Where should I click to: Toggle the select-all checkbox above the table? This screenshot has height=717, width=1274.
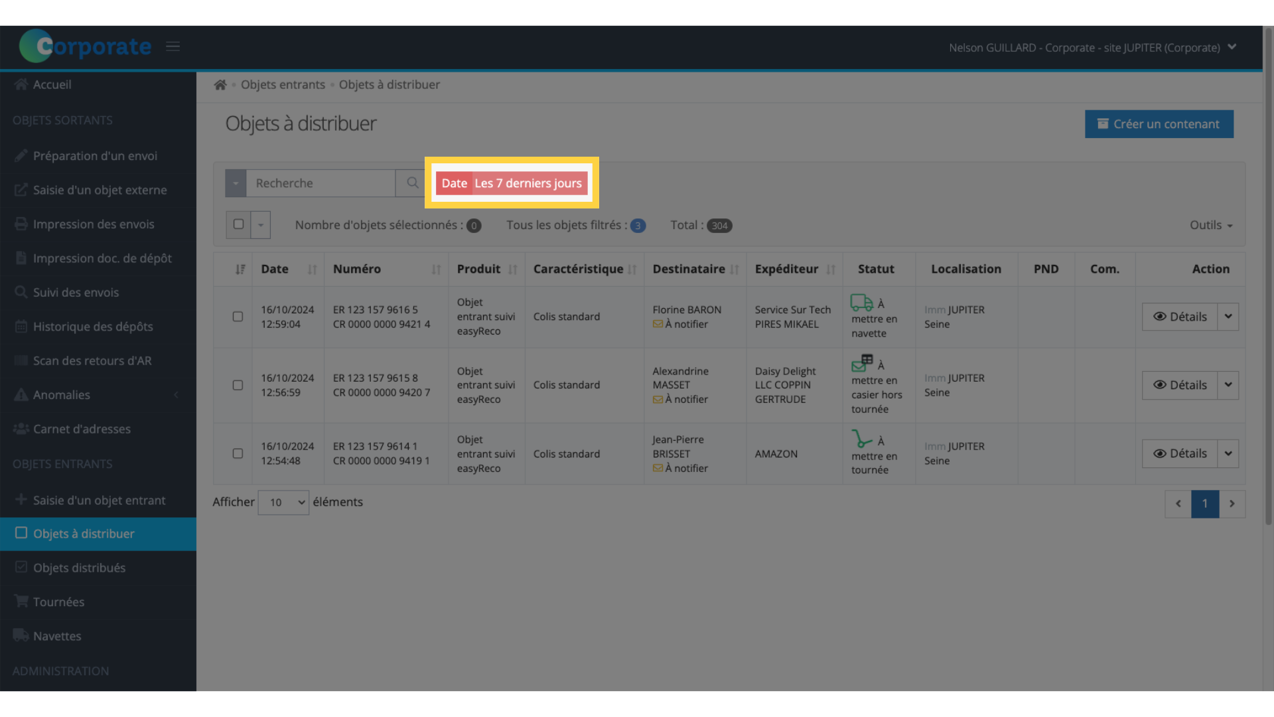pos(238,224)
